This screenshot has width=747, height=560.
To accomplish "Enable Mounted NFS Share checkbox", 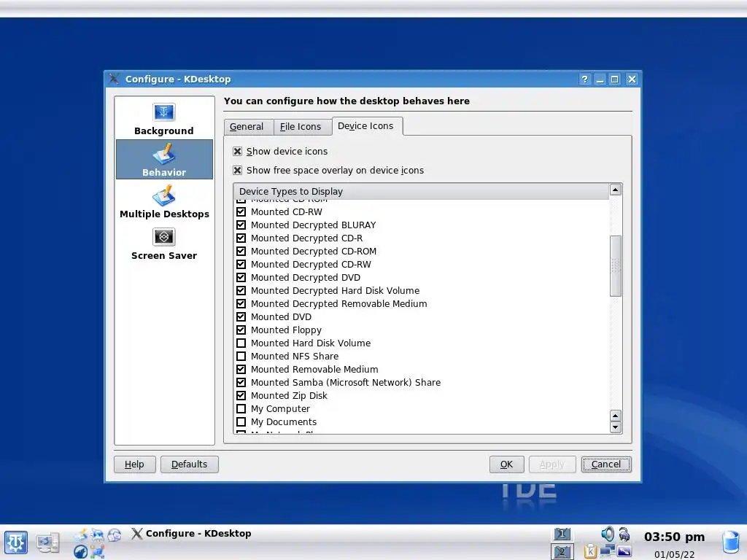I will click(241, 356).
